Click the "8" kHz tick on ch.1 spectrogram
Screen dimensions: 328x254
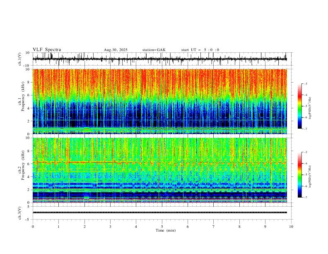[29, 82]
